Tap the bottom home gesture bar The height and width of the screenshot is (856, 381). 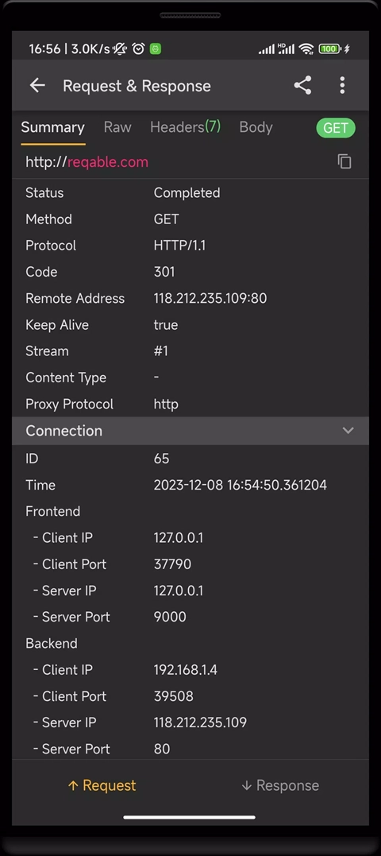click(x=190, y=817)
